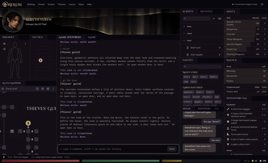Open the tap emote dropdown
Screen dimensions: 268x163
pos(195,77)
